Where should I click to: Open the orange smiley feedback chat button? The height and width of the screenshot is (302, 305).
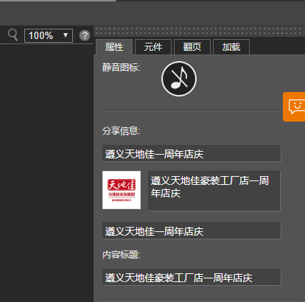tap(294, 107)
